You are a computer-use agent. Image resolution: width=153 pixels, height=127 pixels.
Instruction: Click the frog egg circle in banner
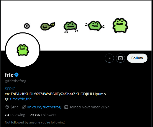[27, 26]
